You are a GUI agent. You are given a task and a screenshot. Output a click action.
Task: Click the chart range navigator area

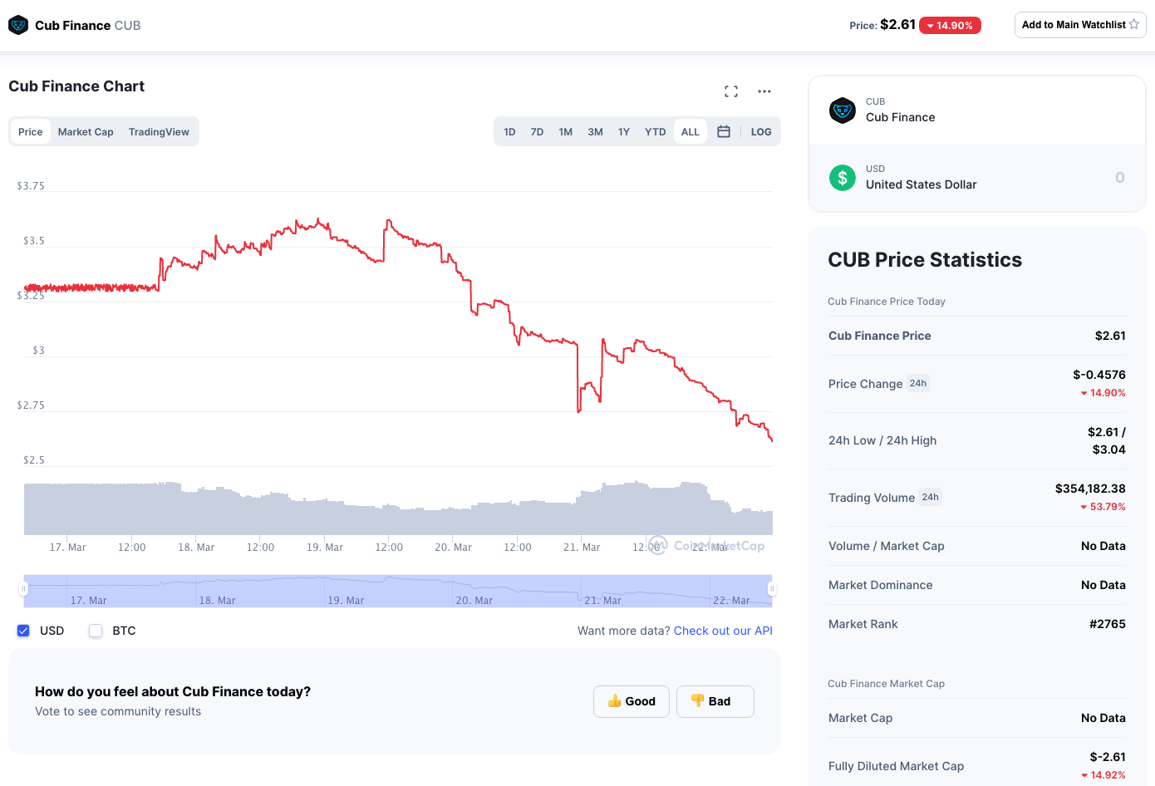398,591
